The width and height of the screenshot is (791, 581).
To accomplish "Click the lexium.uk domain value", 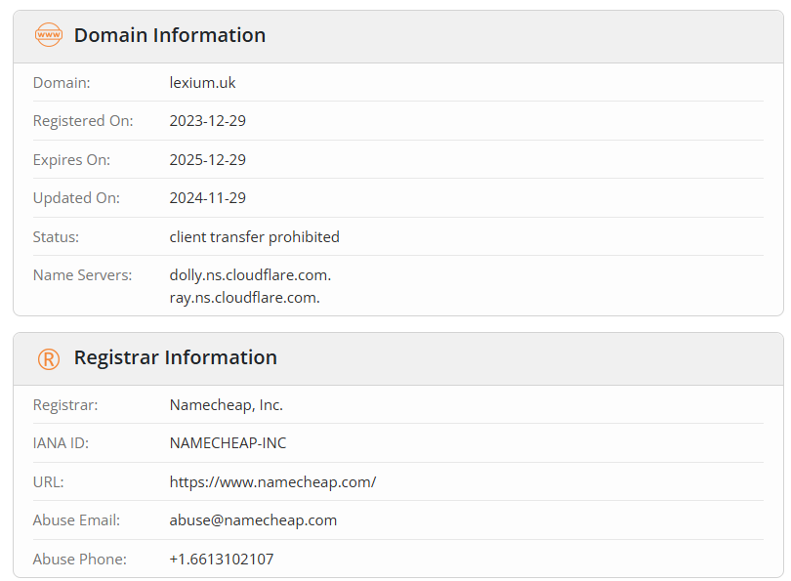I will [203, 83].
